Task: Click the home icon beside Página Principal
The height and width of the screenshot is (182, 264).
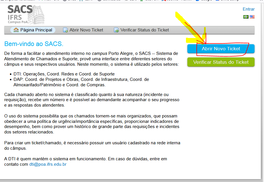Action: pyautogui.click(x=16, y=30)
